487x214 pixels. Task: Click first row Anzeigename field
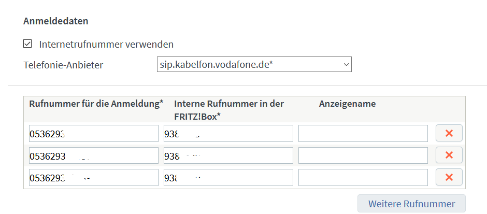click(363, 133)
